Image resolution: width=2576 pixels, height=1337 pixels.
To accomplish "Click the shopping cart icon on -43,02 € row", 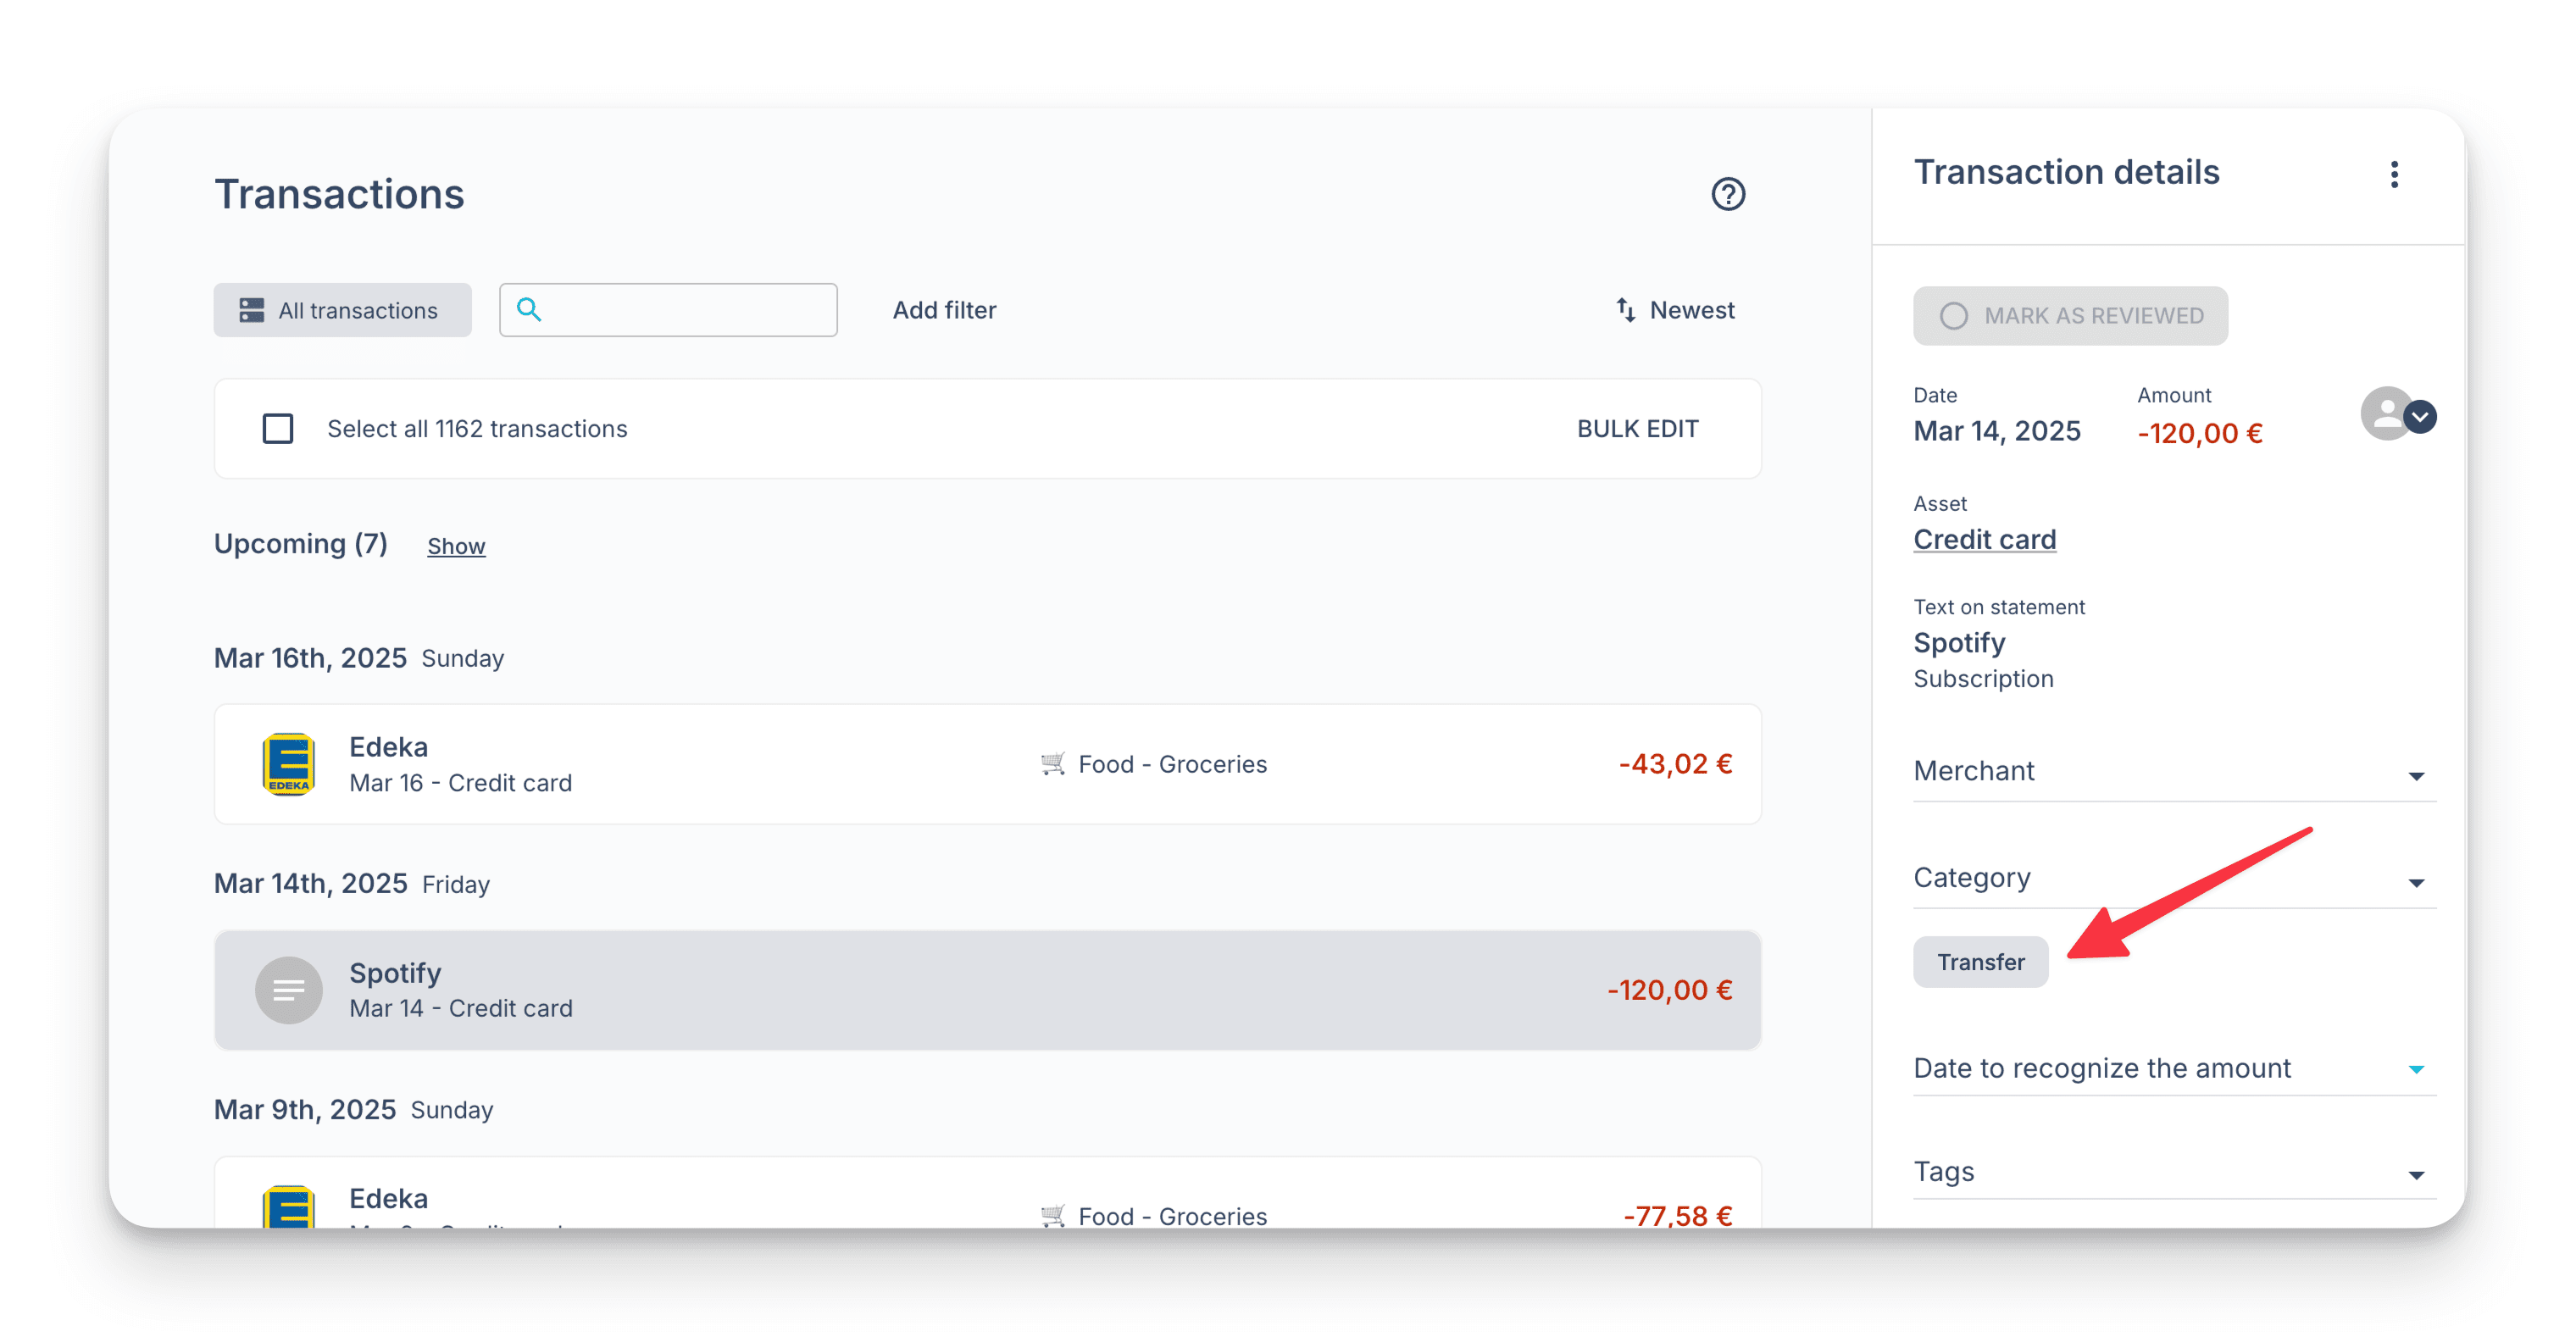I will pyautogui.click(x=1052, y=764).
